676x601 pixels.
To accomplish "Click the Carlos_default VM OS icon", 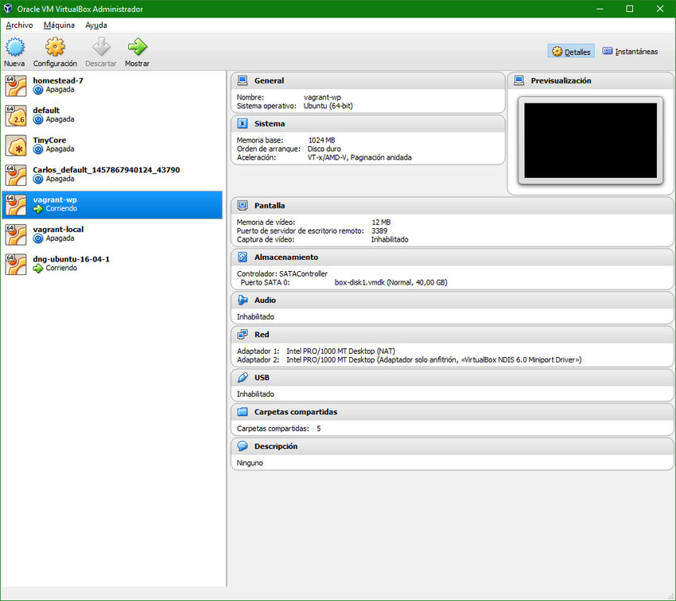I will [x=16, y=174].
